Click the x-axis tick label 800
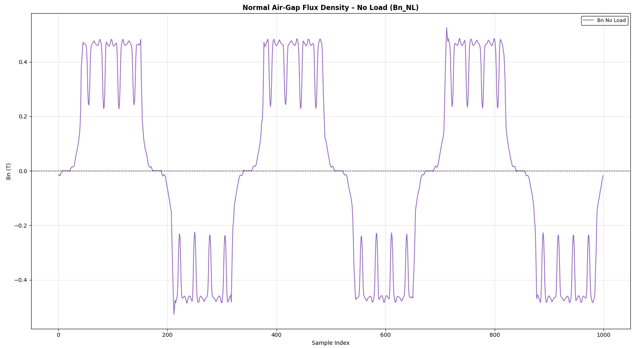This screenshot has height=348, width=636. [495, 335]
